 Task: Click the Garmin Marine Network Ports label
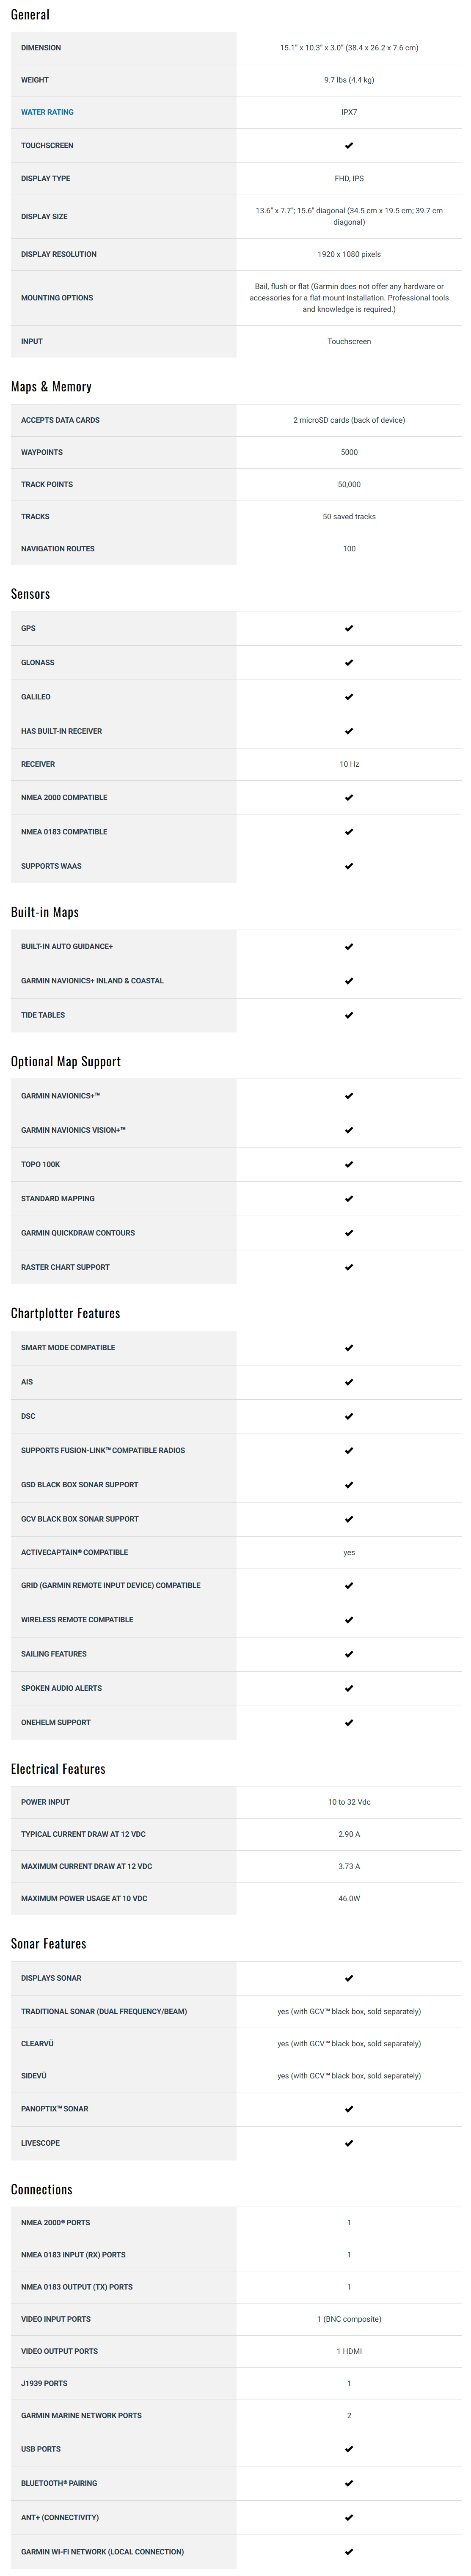point(81,2415)
